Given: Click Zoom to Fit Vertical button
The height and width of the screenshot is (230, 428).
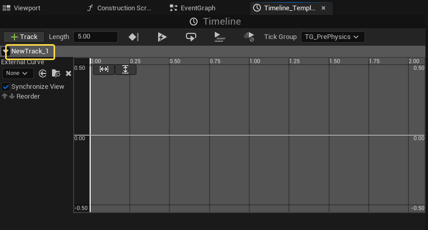Looking at the screenshot, I should (x=126, y=69).
